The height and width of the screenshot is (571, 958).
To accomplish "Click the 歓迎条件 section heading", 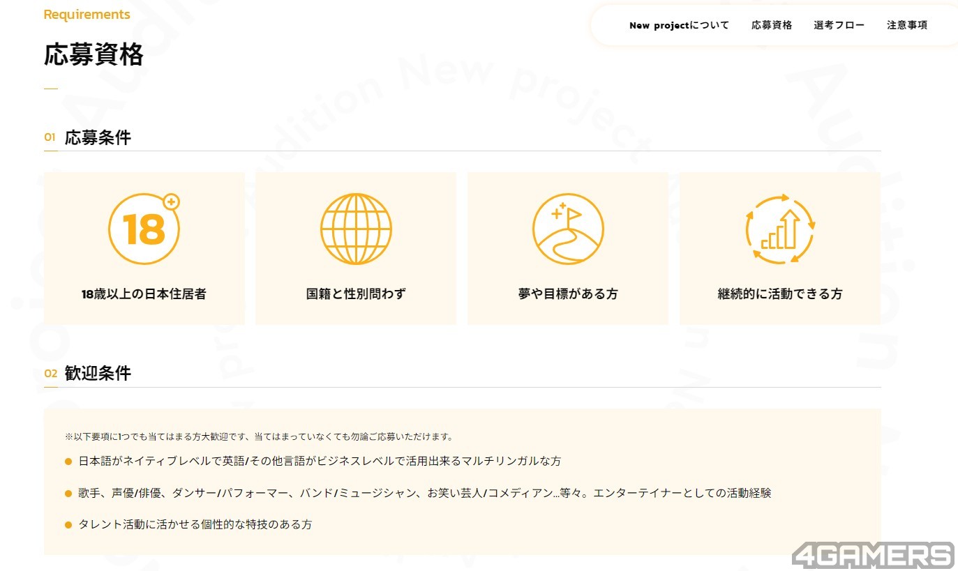I will [98, 374].
